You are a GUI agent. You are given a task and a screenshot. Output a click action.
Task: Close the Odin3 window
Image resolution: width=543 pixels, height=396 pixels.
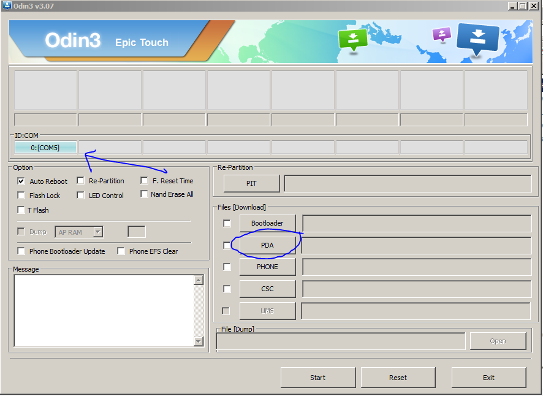[x=534, y=6]
